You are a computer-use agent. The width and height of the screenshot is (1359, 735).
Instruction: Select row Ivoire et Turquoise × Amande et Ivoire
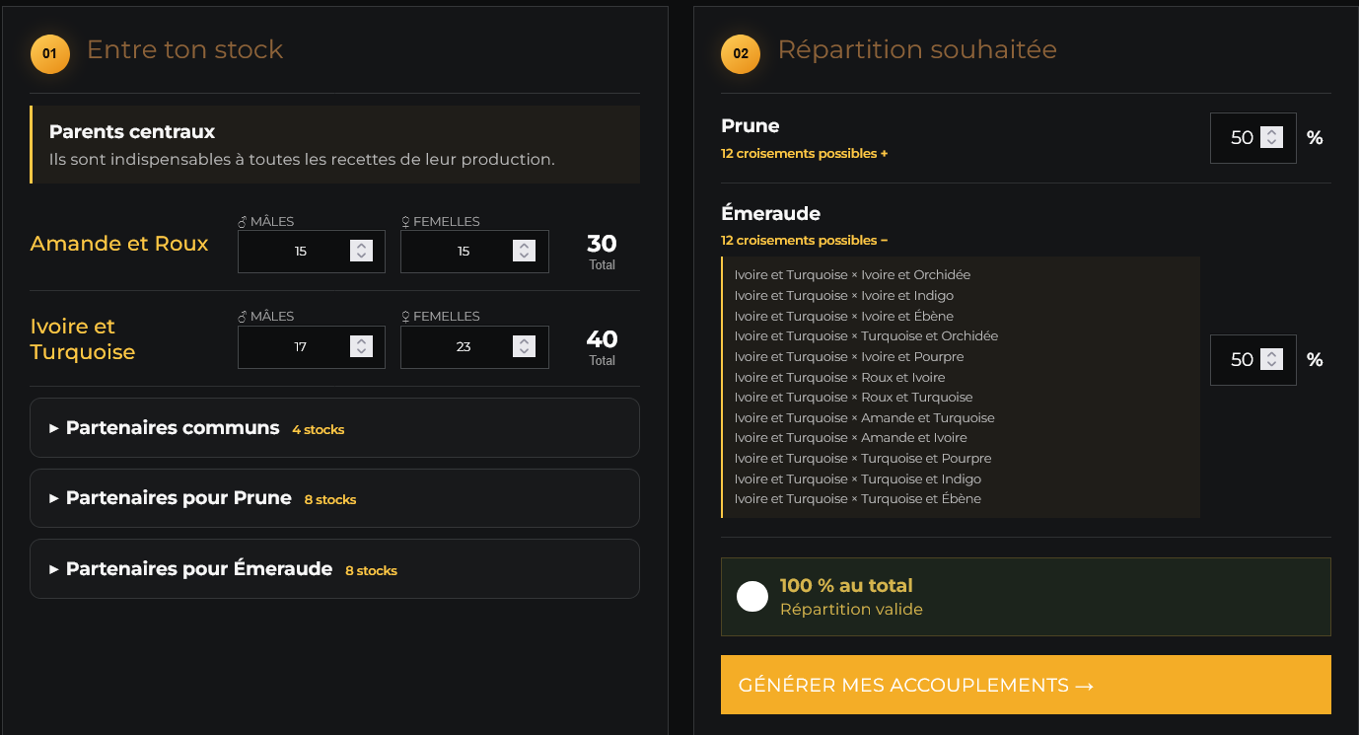pyautogui.click(x=851, y=438)
